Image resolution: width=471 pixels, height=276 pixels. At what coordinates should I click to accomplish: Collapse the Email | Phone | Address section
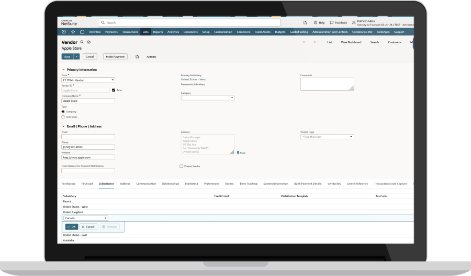63,126
